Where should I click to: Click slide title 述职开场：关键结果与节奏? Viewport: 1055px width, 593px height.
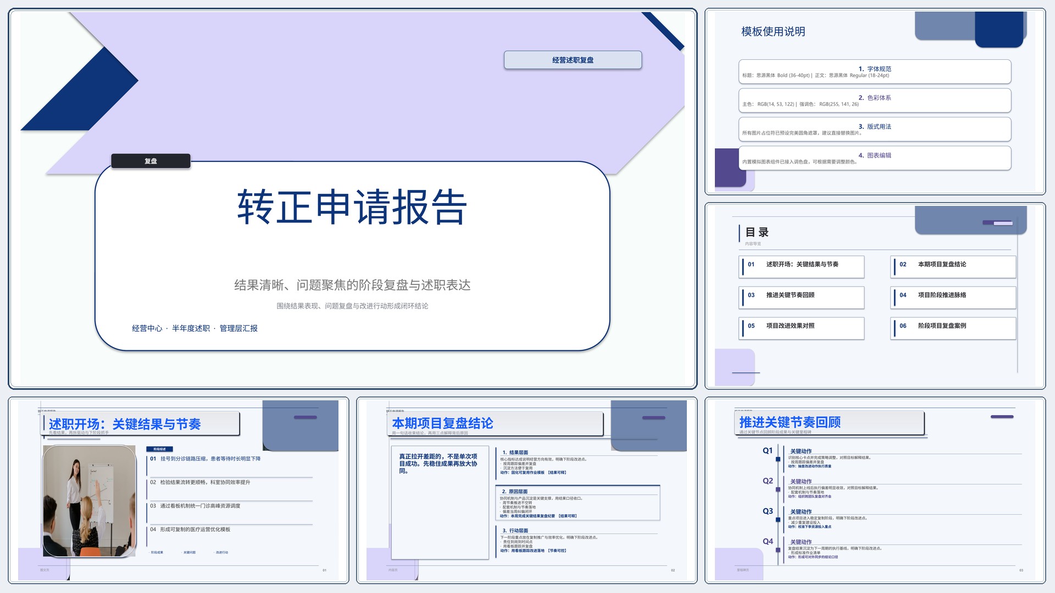click(x=125, y=424)
